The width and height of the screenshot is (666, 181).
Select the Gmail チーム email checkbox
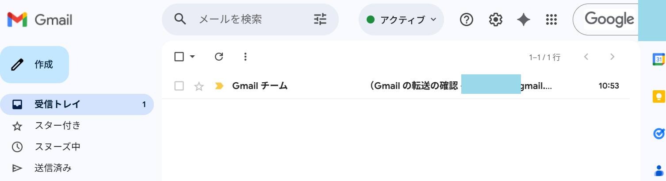coord(179,86)
